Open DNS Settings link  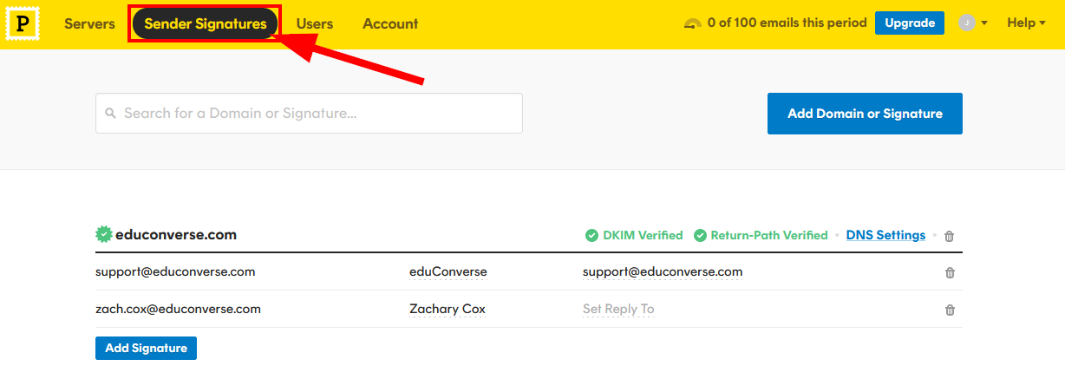click(x=885, y=235)
